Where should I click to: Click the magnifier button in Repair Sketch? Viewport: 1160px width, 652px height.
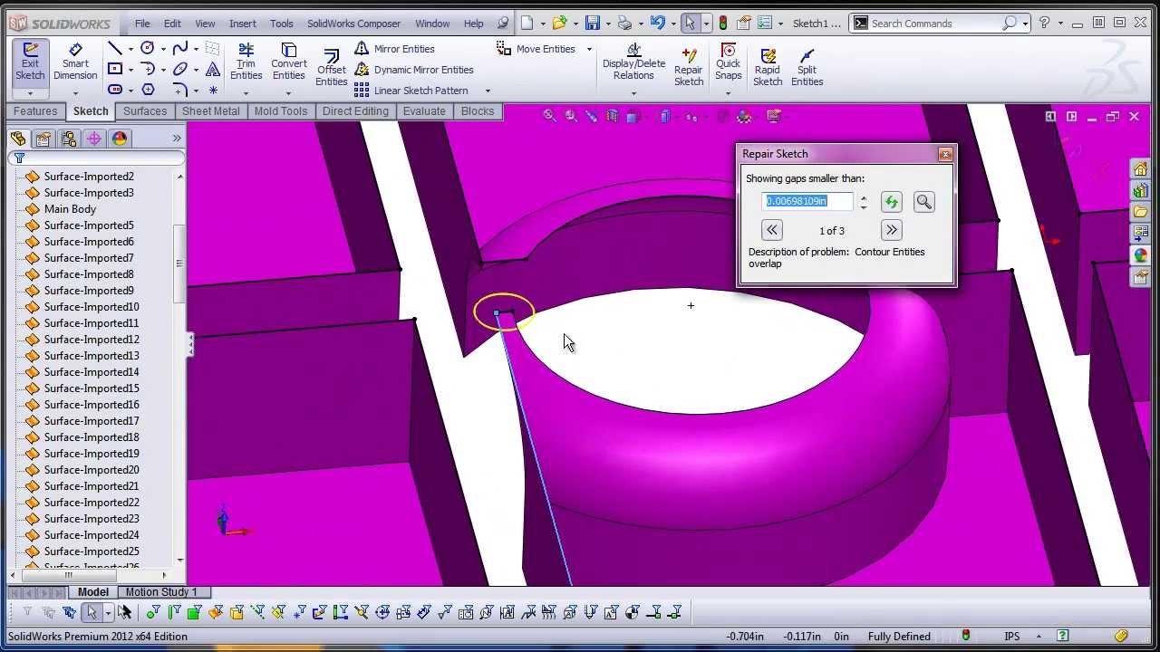[923, 202]
